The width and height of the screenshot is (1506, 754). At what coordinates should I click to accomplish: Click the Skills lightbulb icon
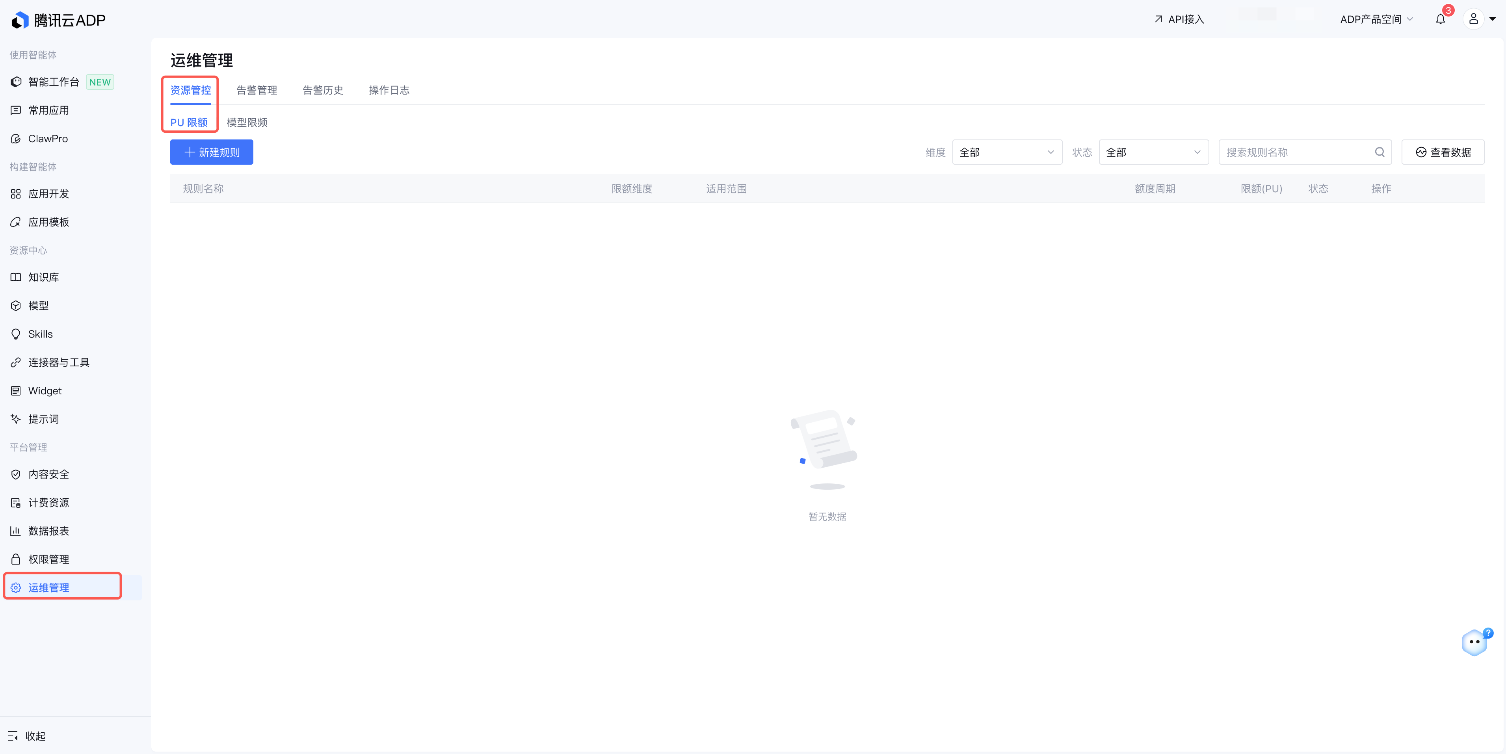[16, 334]
